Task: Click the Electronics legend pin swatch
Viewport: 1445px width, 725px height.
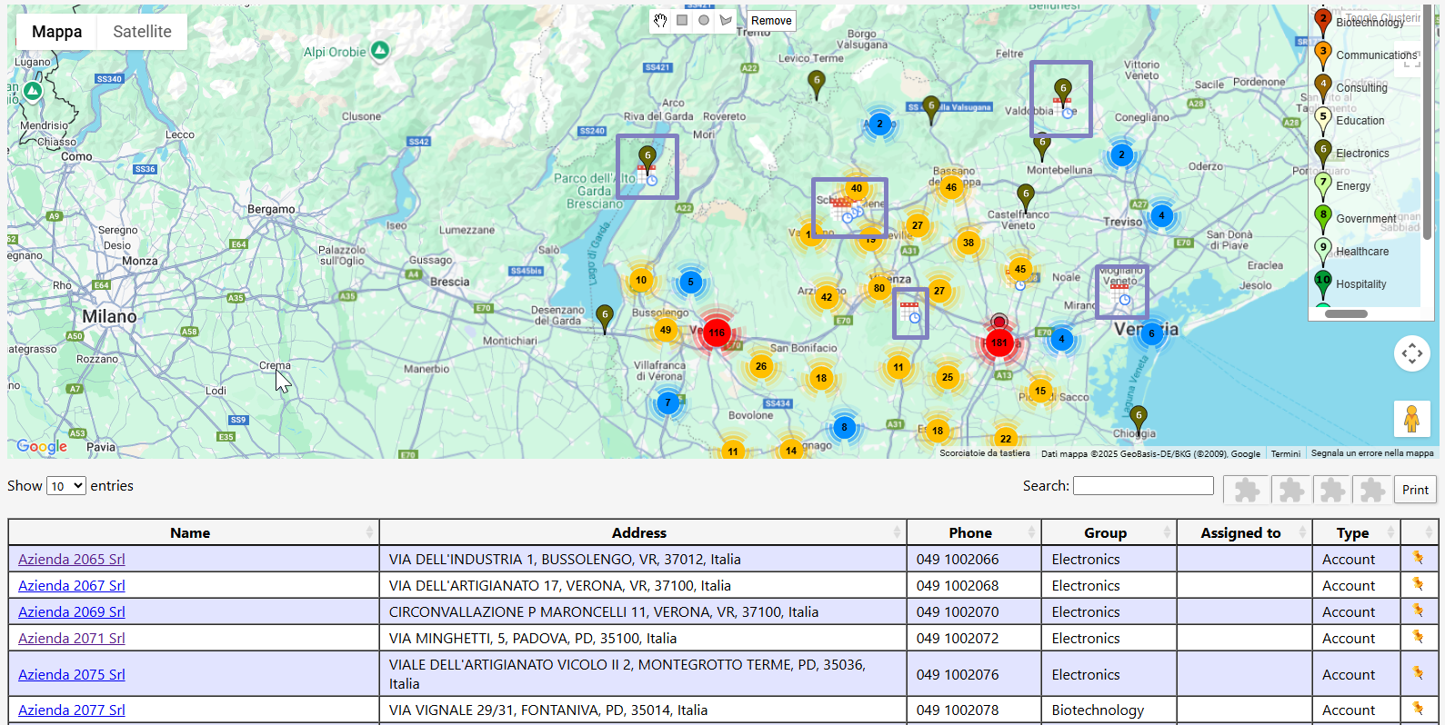Action: (1323, 152)
